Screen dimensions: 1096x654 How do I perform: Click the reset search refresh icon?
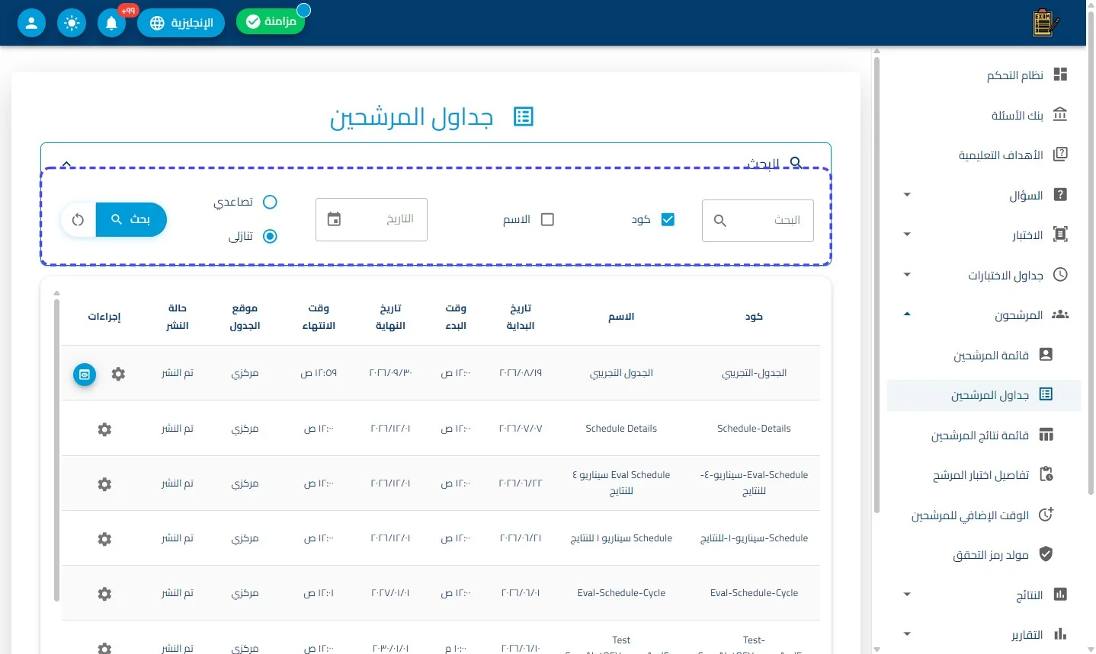coord(78,220)
